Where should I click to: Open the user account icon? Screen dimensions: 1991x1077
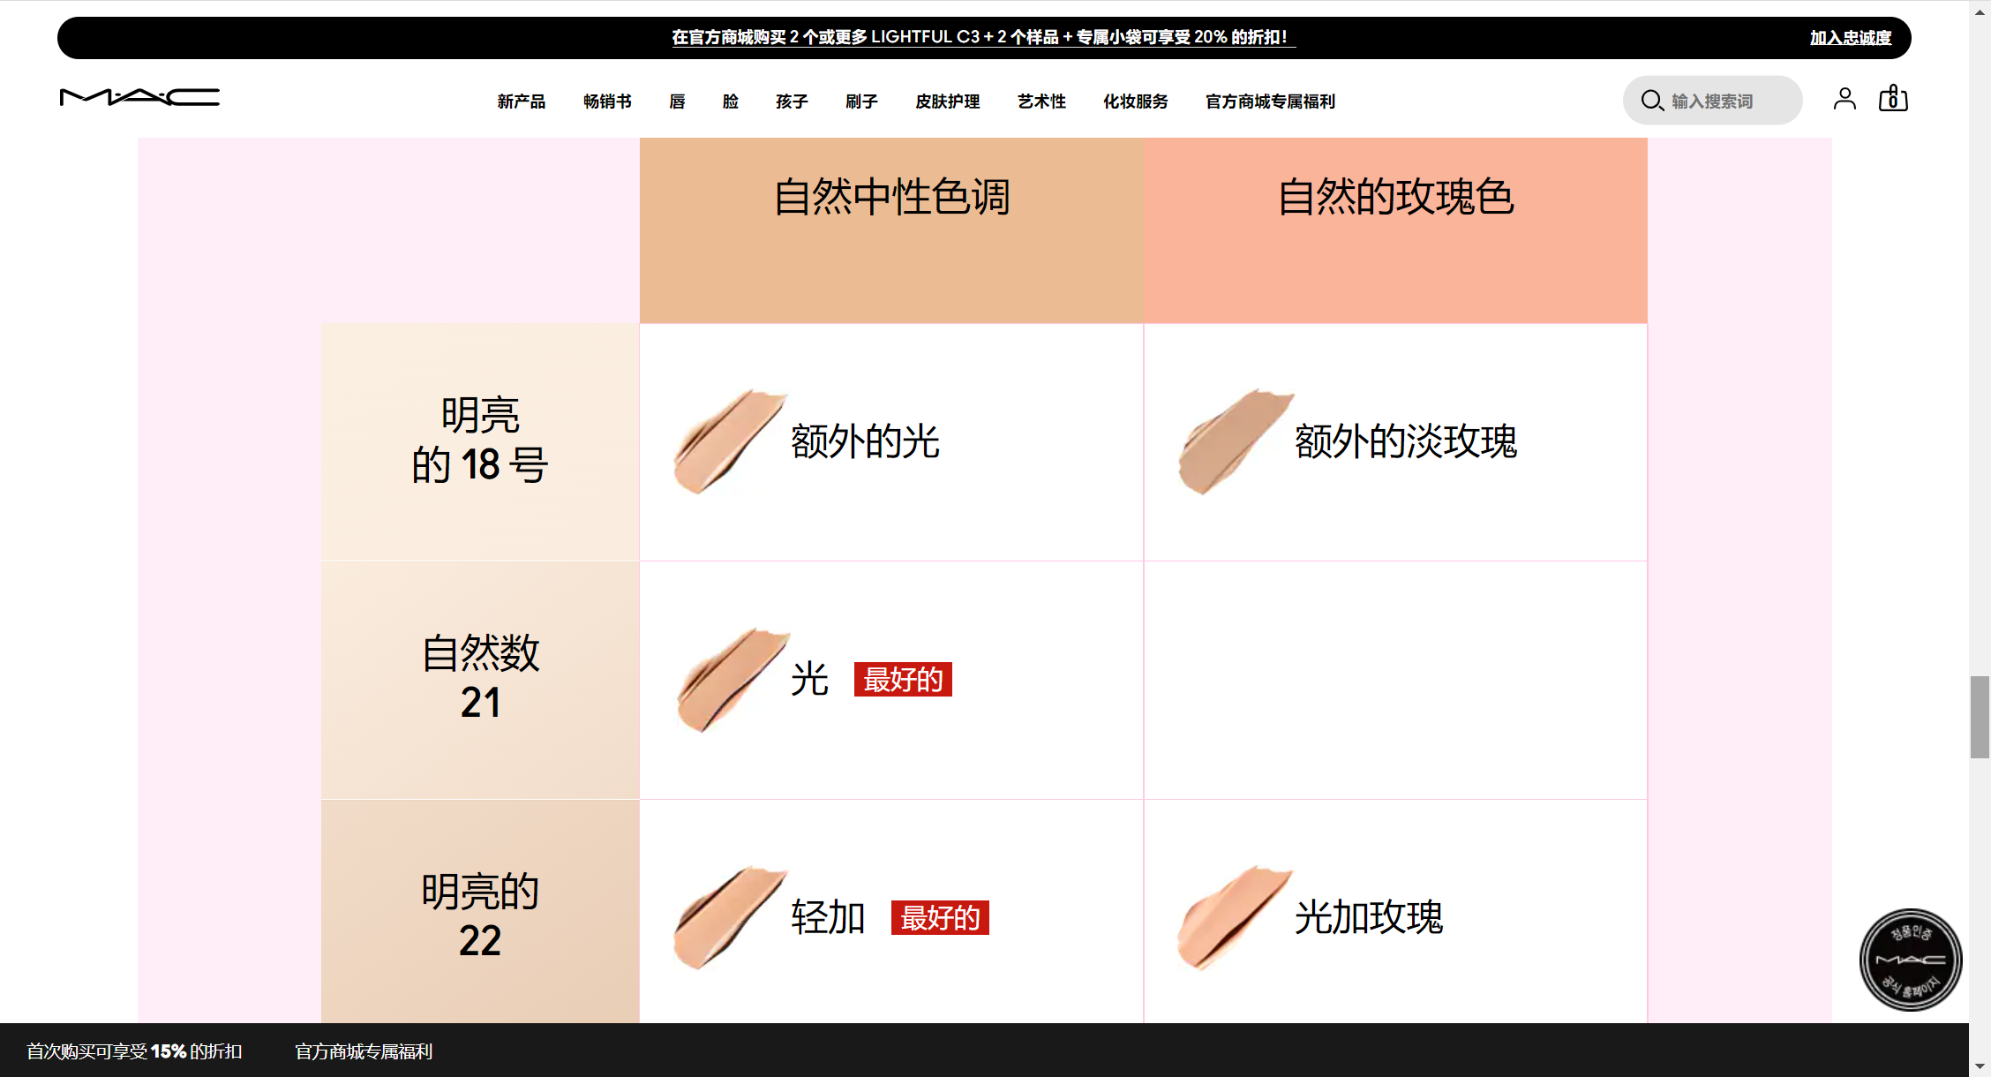(x=1844, y=99)
